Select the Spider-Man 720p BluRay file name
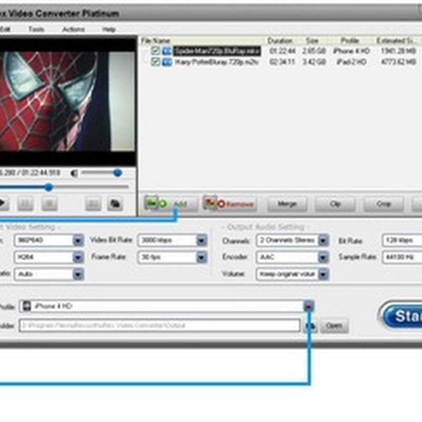Viewport: 422px width, 422px height. [x=217, y=51]
